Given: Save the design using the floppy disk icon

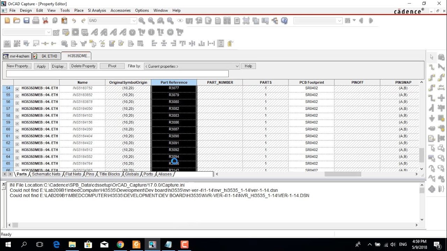Looking at the screenshot, I should pyautogui.click(x=26, y=21).
